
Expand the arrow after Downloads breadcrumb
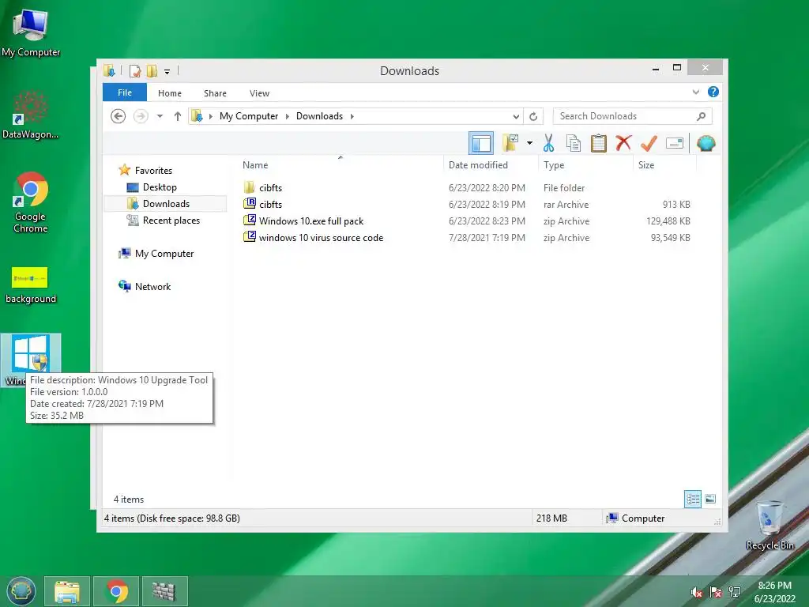pyautogui.click(x=352, y=116)
